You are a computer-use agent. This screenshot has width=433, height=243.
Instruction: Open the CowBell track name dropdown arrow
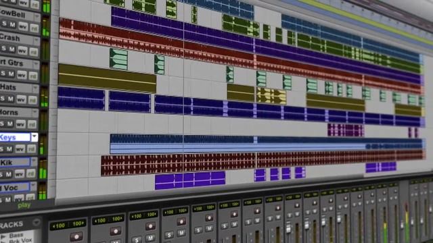tap(37, 16)
